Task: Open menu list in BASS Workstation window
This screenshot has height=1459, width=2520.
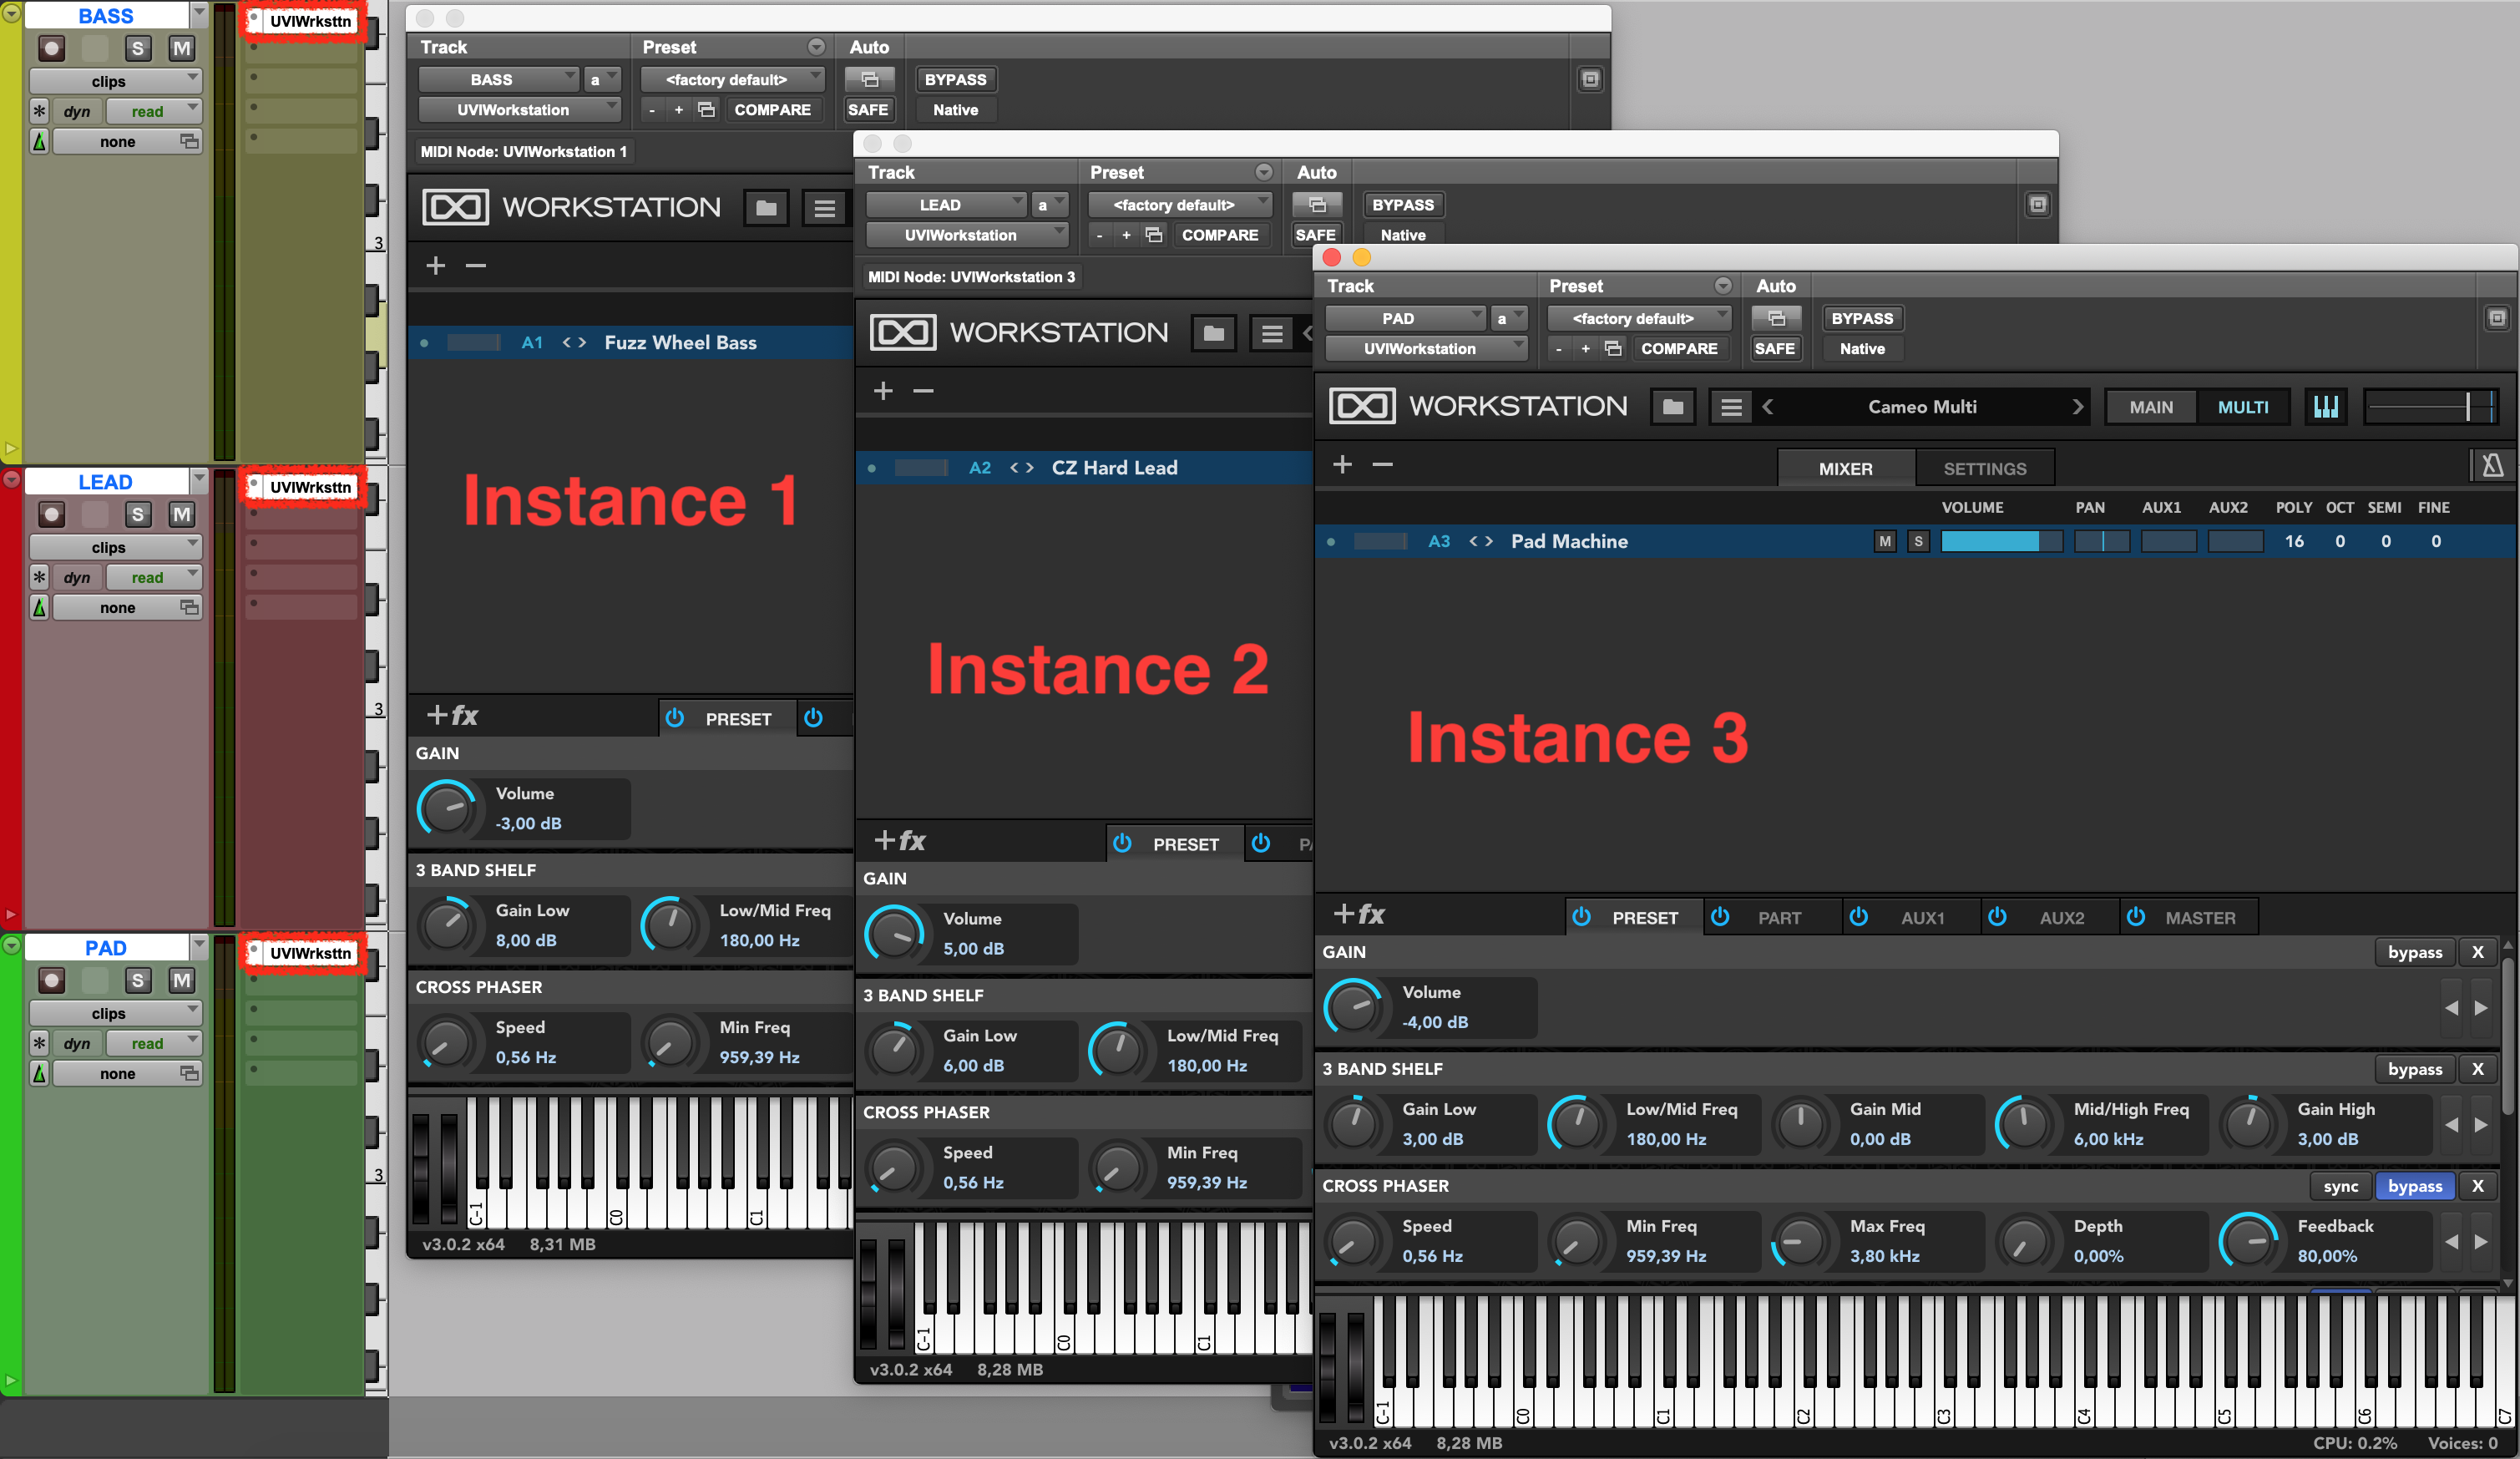Action: click(x=824, y=208)
